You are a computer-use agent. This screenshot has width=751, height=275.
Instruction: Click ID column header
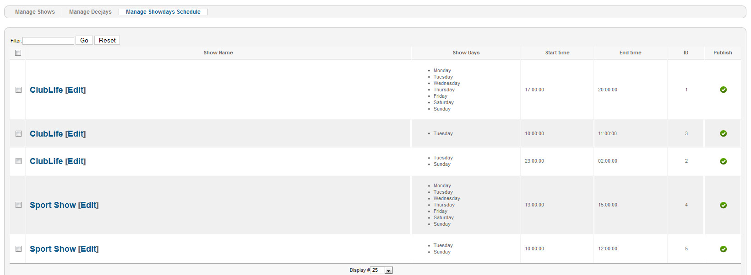point(686,53)
